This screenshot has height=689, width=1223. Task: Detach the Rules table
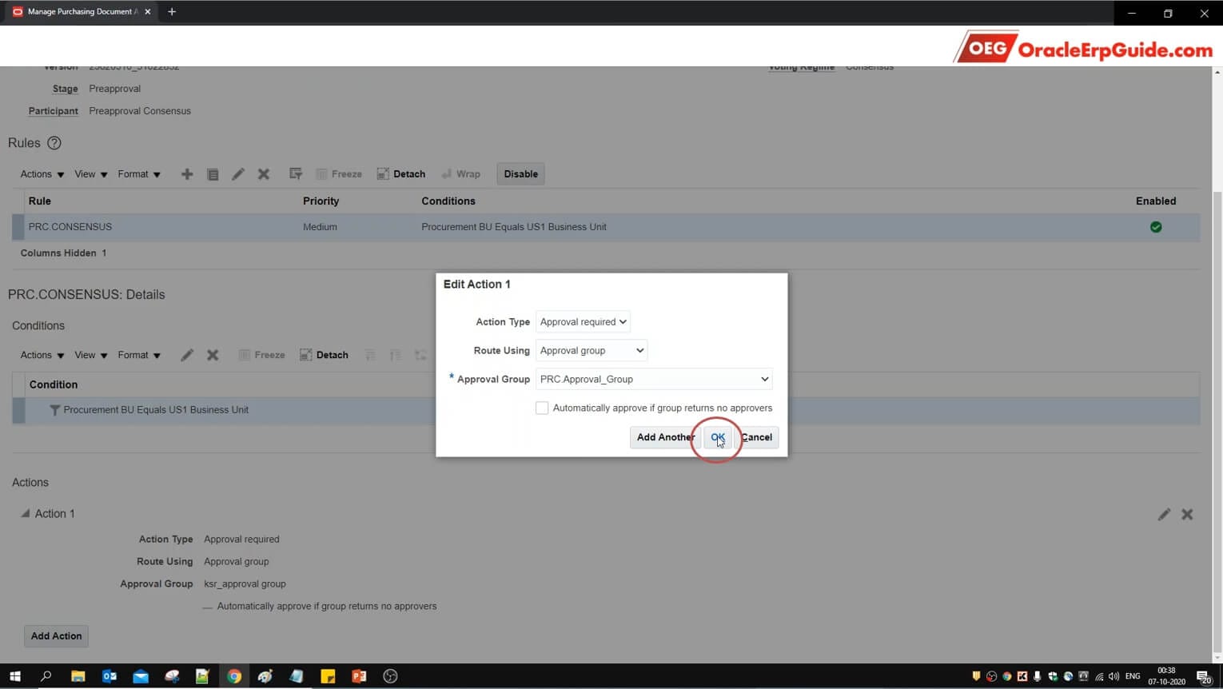point(401,174)
